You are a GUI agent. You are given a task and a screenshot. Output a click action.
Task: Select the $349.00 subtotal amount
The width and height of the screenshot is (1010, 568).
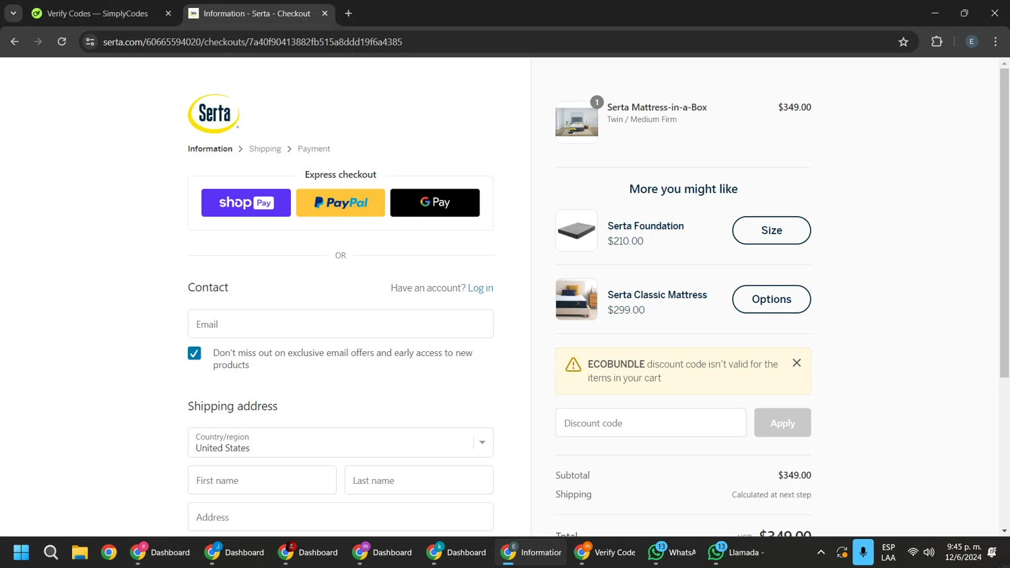tap(795, 475)
